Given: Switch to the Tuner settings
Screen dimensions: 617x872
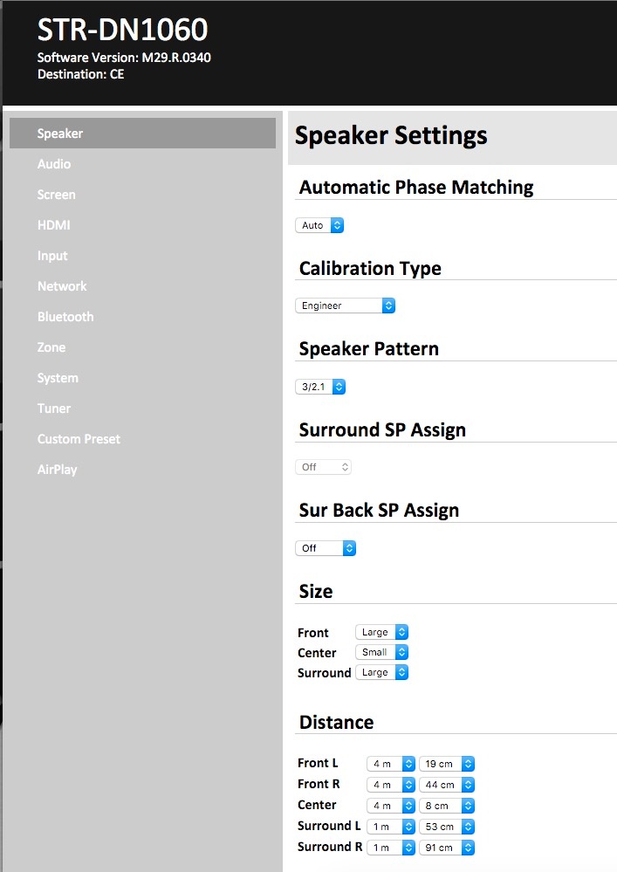Looking at the screenshot, I should click(54, 409).
